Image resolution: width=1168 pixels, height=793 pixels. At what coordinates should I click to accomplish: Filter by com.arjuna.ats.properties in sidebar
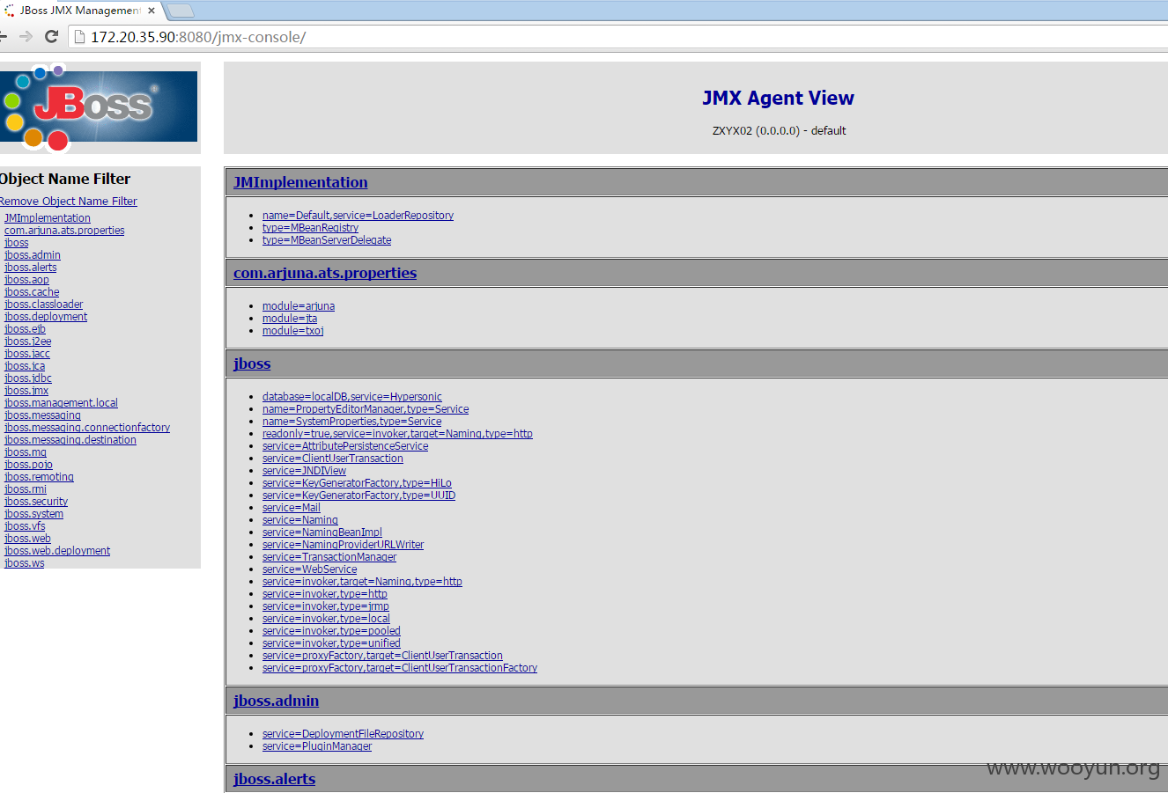[x=64, y=231]
